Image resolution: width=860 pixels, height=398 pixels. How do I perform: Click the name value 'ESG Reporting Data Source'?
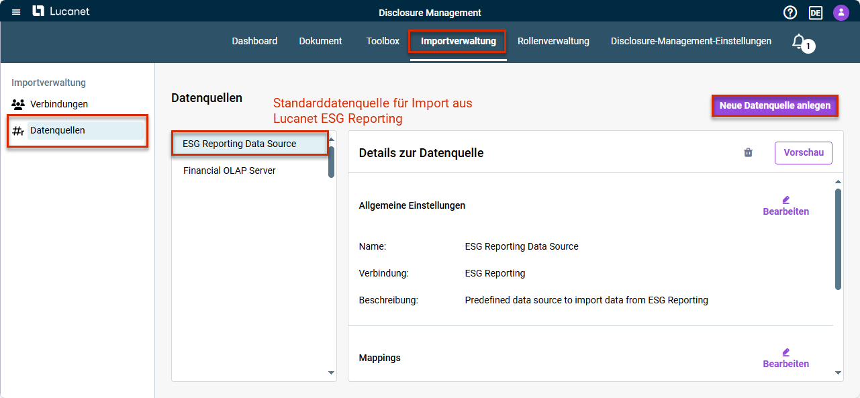tap(522, 246)
